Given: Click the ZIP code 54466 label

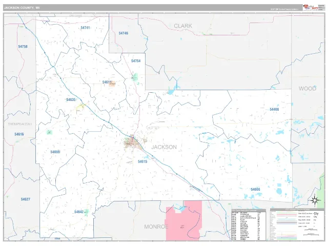Looking at the screenshot, I should click(x=274, y=109).
